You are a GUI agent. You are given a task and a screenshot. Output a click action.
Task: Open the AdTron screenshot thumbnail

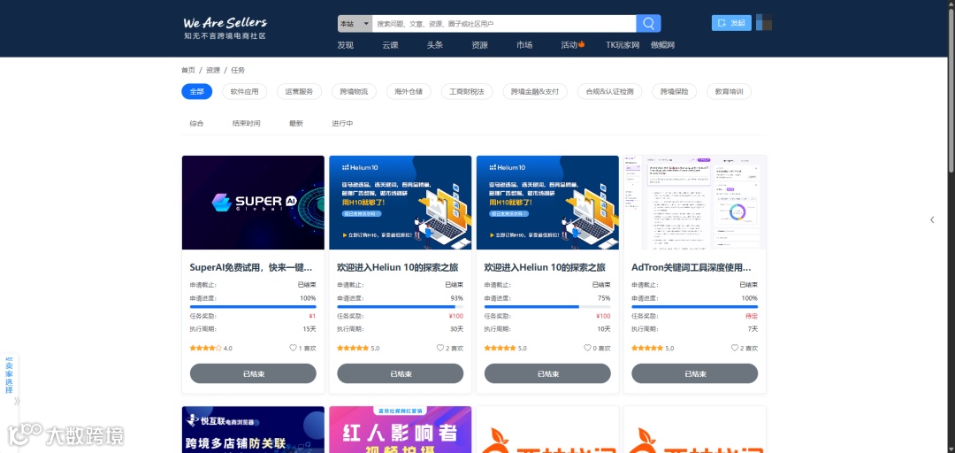[x=695, y=203]
